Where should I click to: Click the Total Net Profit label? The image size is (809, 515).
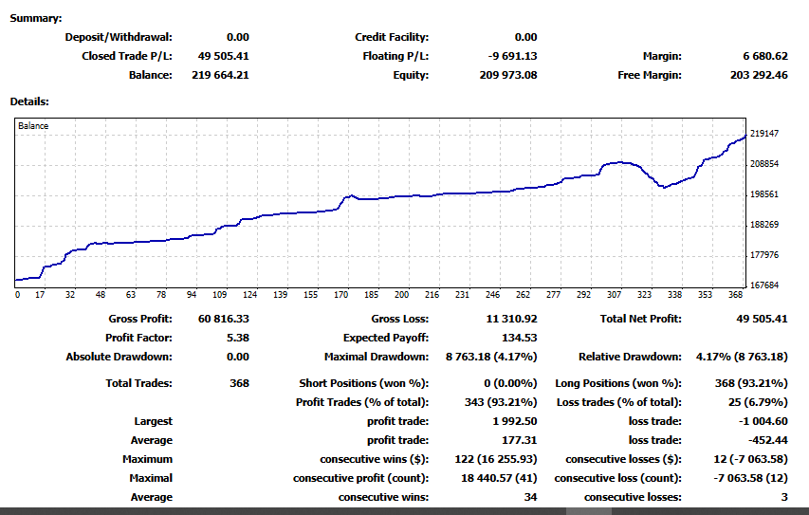pos(640,319)
